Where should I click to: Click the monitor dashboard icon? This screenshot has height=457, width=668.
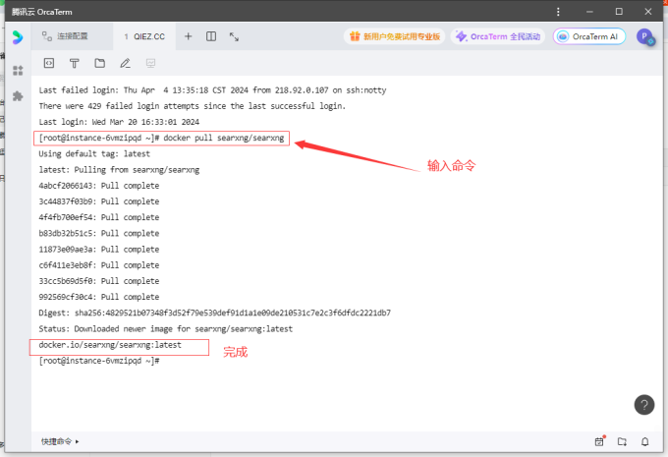150,63
